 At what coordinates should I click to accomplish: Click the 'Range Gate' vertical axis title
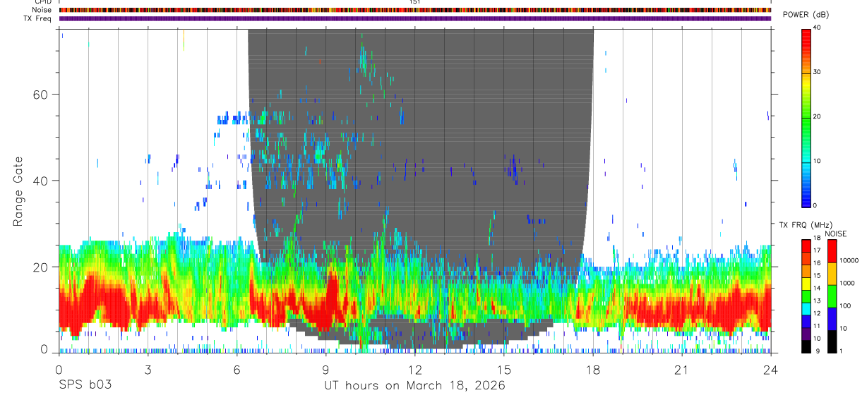pyautogui.click(x=18, y=191)
